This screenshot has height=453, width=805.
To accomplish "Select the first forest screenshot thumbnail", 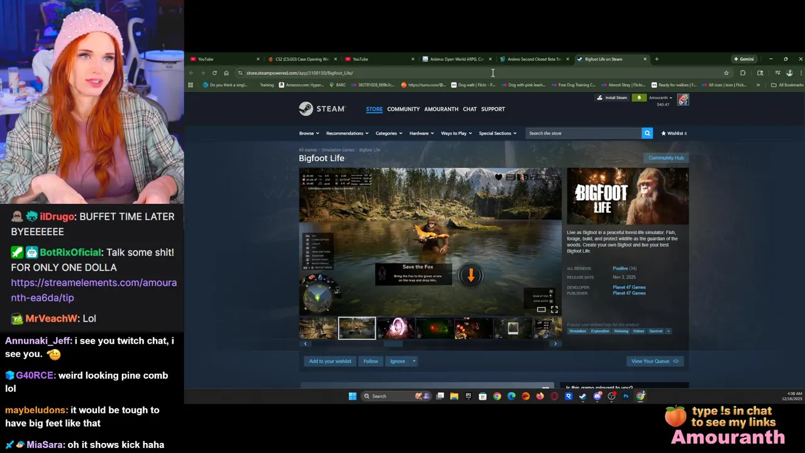I will pos(318,328).
